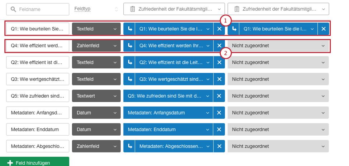This screenshot has width=349, height=166.
Task: Open Datum type dropdown for Anfangsdatum row
Action: pyautogui.click(x=96, y=113)
